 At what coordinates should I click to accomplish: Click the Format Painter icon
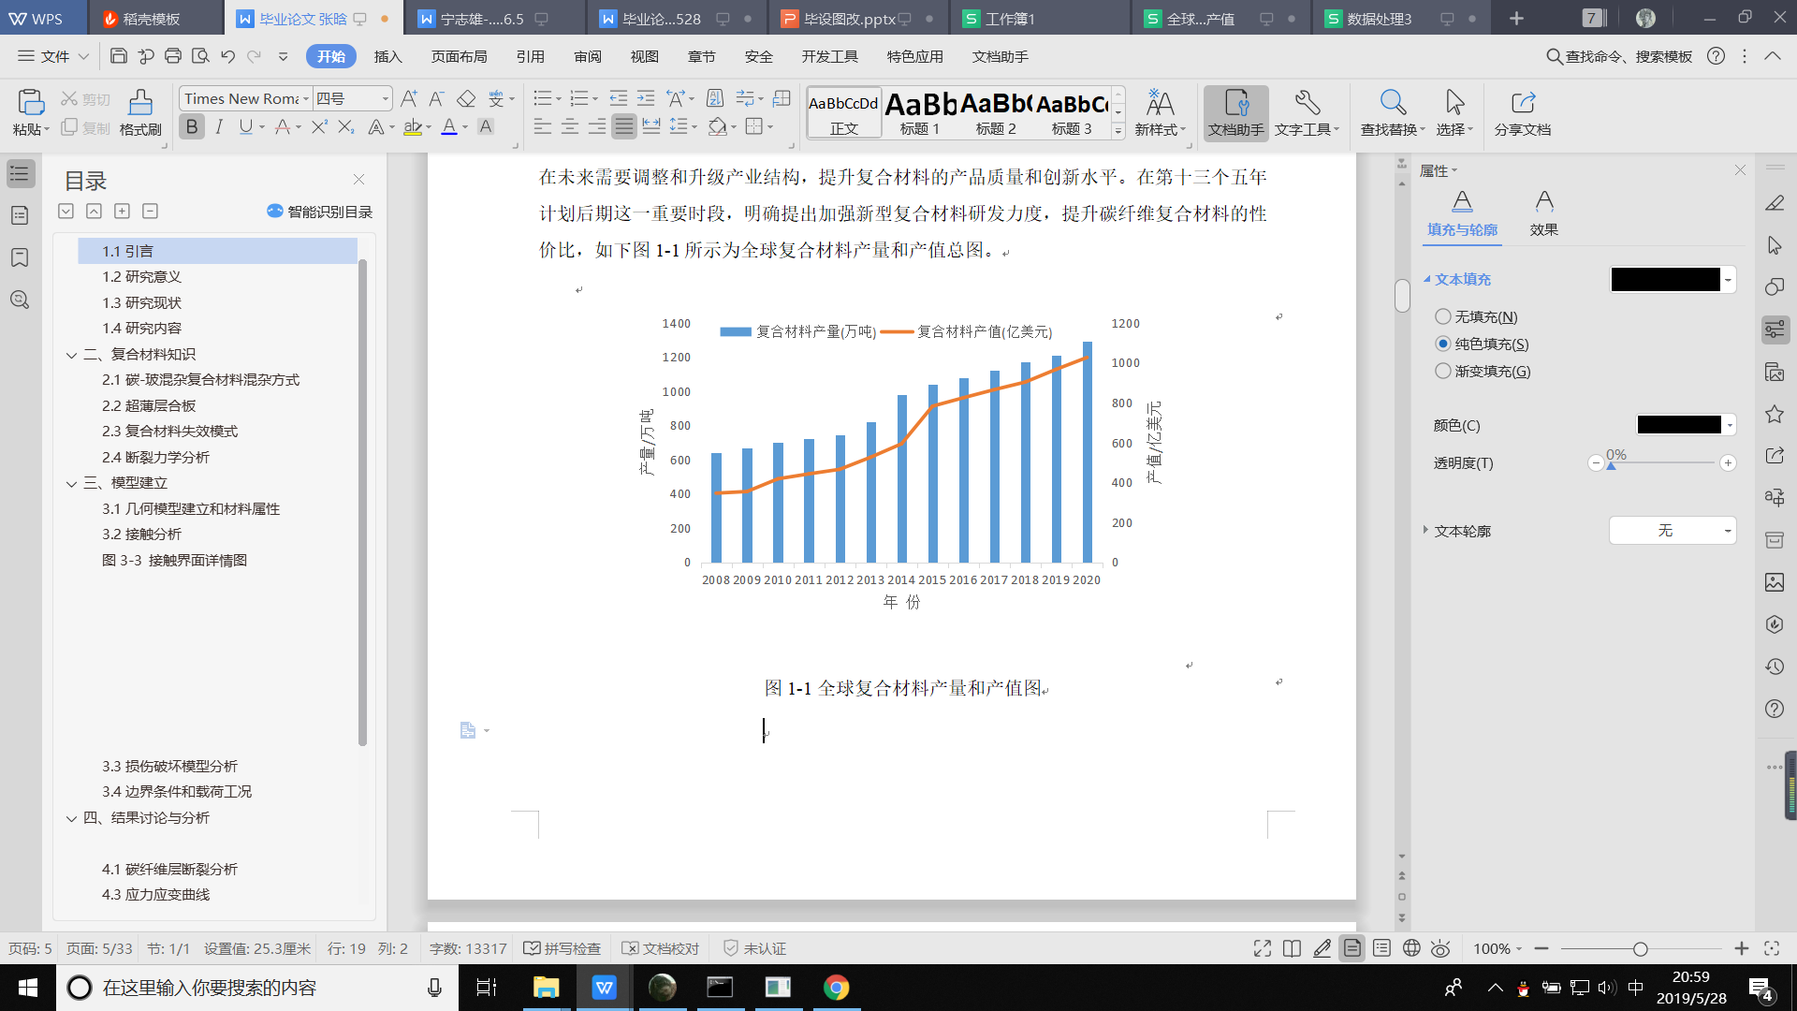click(x=140, y=103)
